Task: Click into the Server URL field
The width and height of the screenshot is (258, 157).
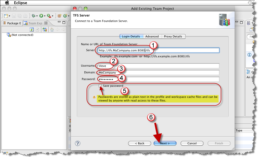Action: 158,50
